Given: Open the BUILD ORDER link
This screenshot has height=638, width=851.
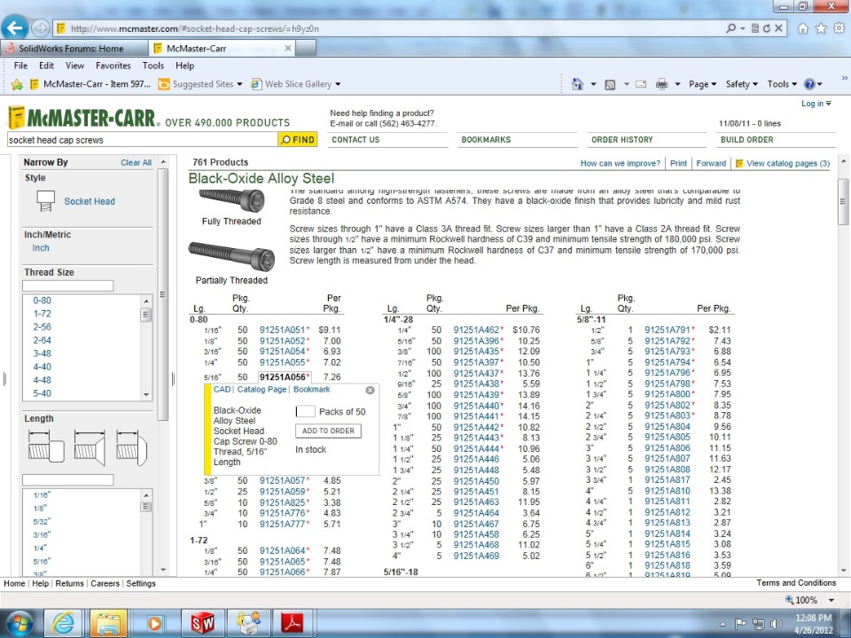Looking at the screenshot, I should (746, 139).
